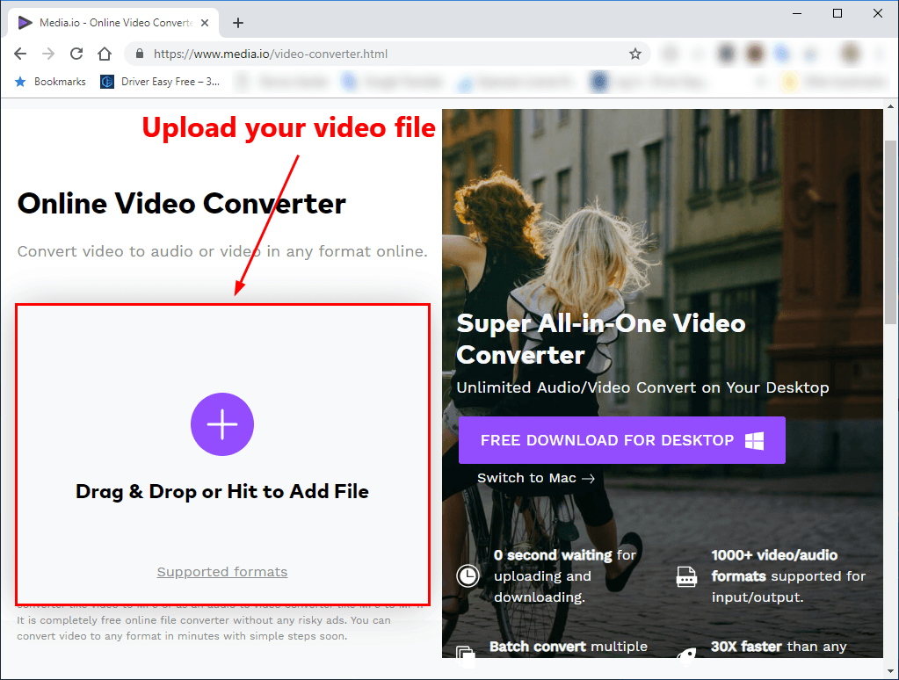Viewport: 899px width, 680px height.
Task: Click the '0 second waiting' feature text
Action: coord(565,576)
